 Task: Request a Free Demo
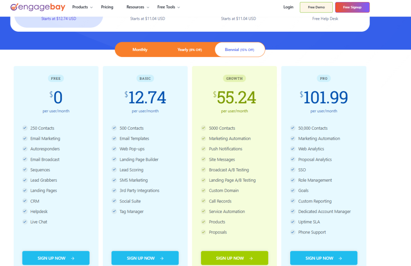point(316,7)
